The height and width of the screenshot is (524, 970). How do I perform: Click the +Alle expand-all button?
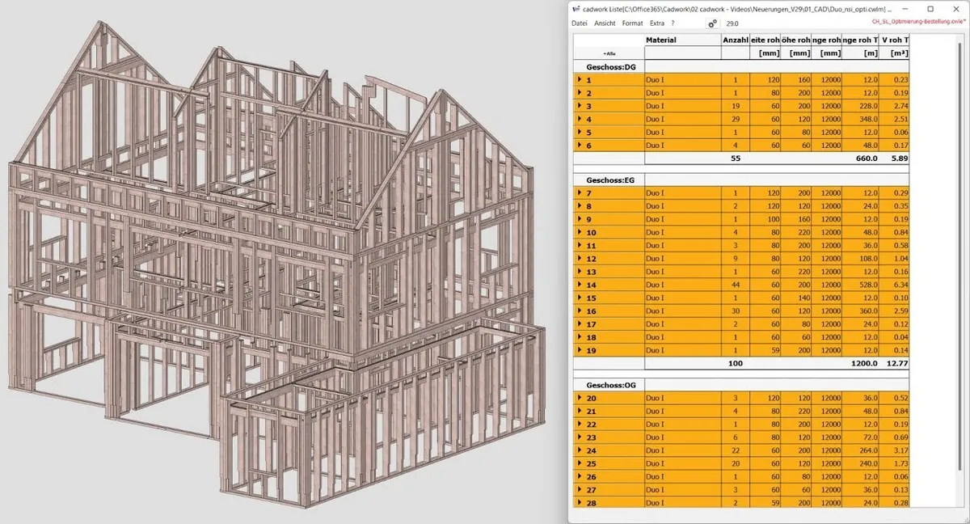609,53
